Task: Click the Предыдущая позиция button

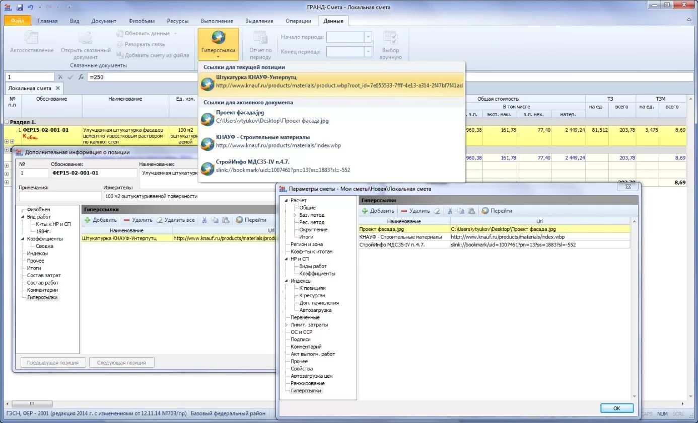Action: tap(53, 362)
